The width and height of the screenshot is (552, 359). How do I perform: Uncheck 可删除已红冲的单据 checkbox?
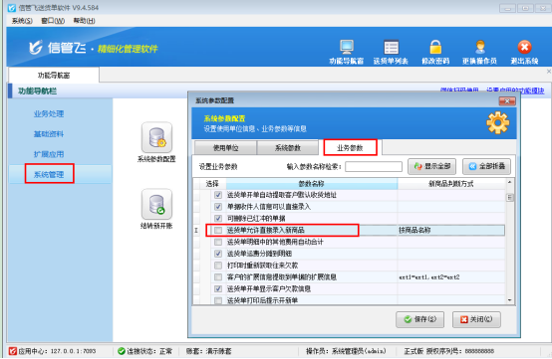tap(218, 218)
